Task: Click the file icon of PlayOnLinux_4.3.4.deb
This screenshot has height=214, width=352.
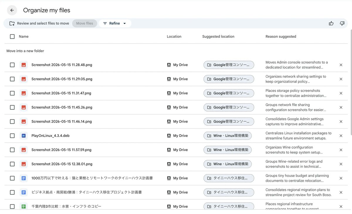Action: point(24,136)
